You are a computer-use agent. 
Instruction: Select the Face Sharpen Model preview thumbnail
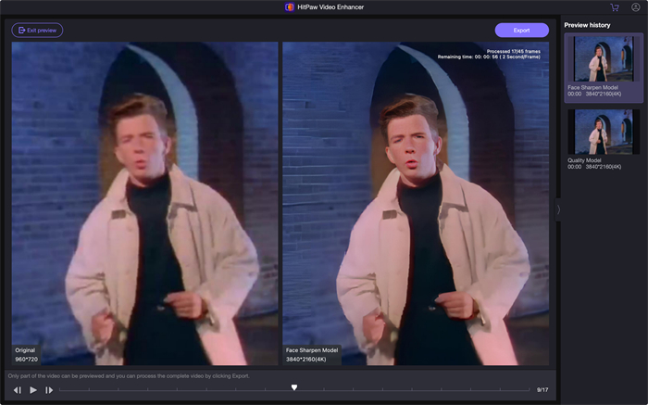(x=603, y=57)
